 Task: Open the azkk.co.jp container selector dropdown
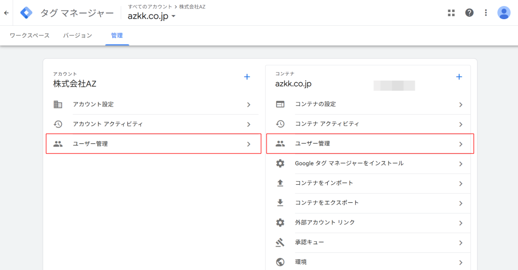[152, 16]
